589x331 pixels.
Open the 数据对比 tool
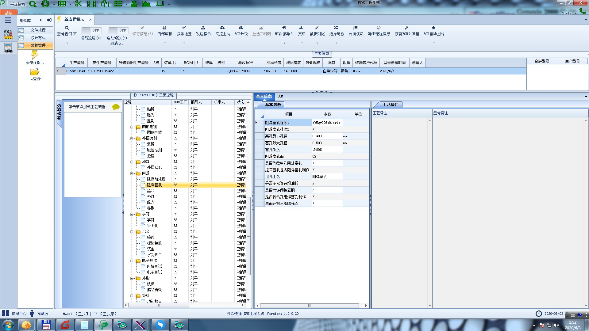(x=317, y=30)
